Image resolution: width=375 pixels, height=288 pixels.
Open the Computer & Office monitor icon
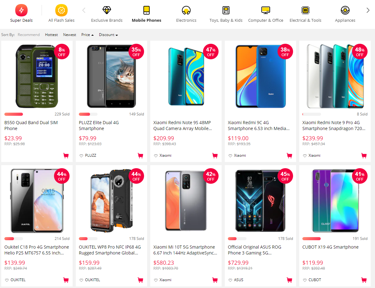(x=266, y=10)
